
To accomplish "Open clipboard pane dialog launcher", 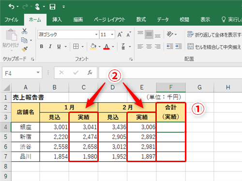I will tap(32, 59).
